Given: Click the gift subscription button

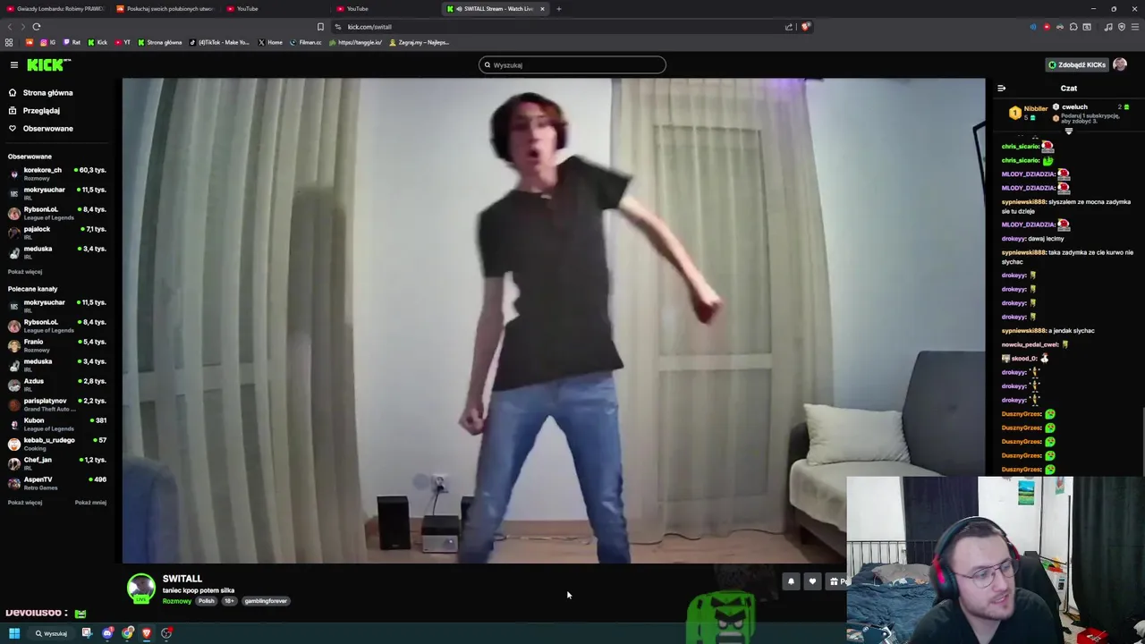Looking at the screenshot, I should 836,581.
